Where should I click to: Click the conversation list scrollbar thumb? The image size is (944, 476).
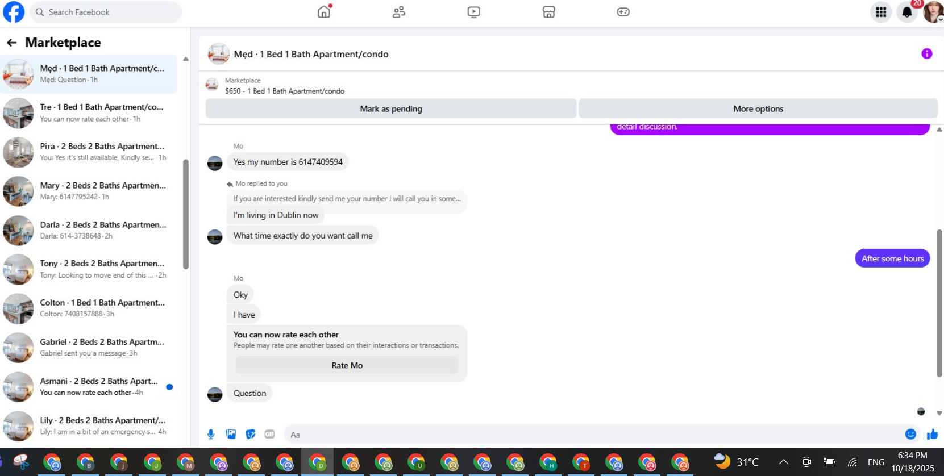pos(185,214)
